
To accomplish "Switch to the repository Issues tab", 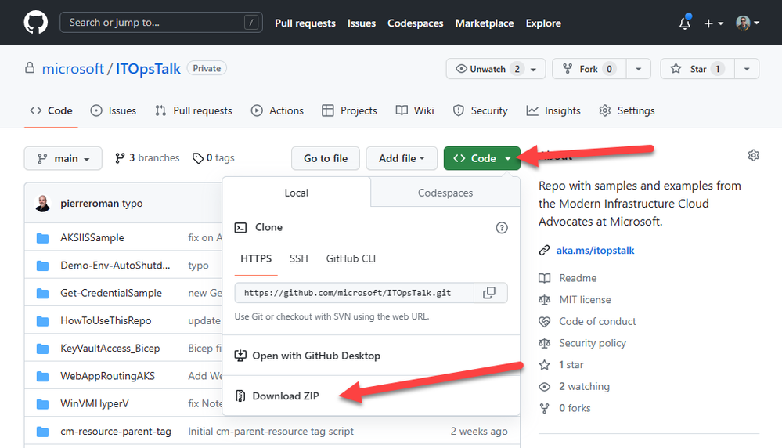I will point(114,110).
